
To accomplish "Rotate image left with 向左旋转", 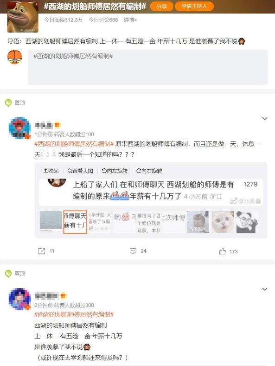I will coord(115,171).
